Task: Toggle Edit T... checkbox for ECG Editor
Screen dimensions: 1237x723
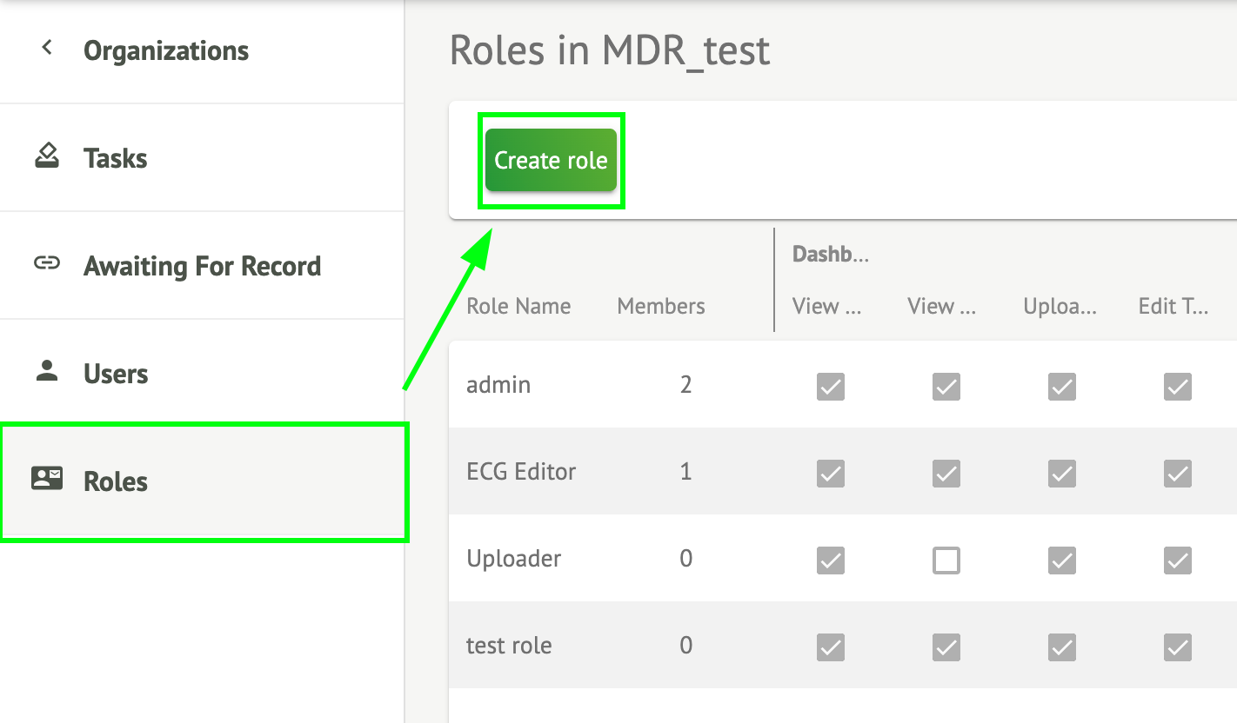Action: pyautogui.click(x=1177, y=474)
